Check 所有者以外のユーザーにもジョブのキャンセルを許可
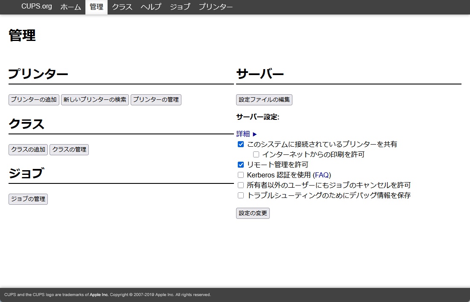The height and width of the screenshot is (302, 470). point(241,185)
